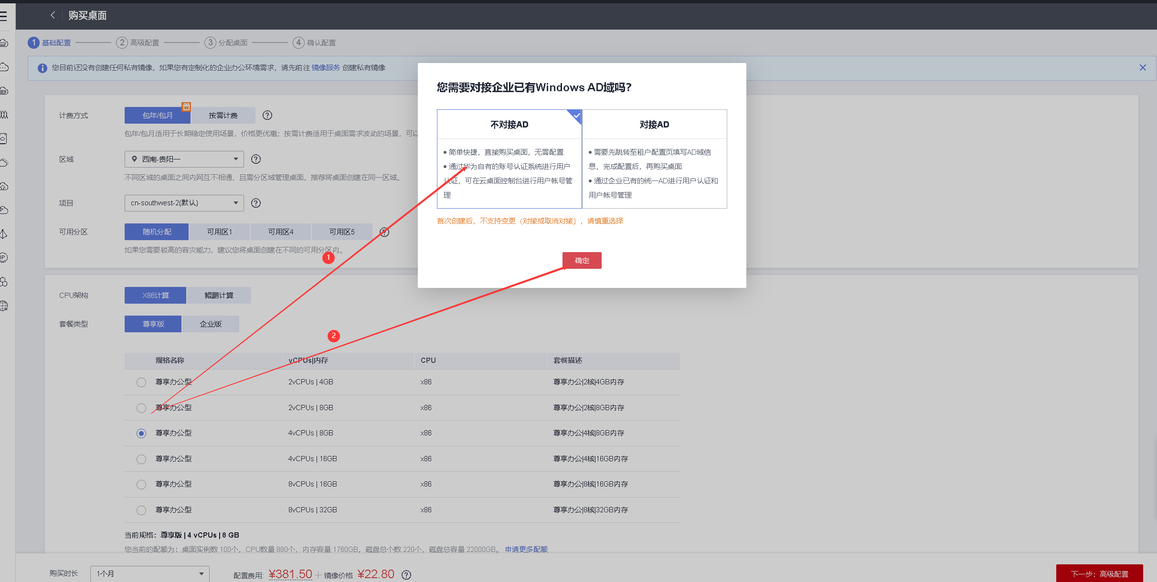Click the globe icon in left sidebar
The height and width of the screenshot is (582, 1157).
pos(4,306)
